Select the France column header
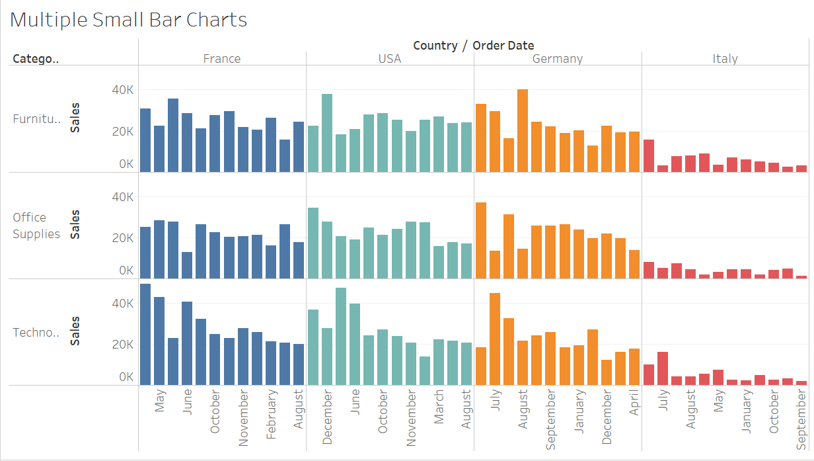 (222, 59)
